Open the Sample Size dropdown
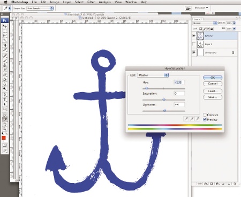This screenshot has height=197, width=241. [x=40, y=8]
